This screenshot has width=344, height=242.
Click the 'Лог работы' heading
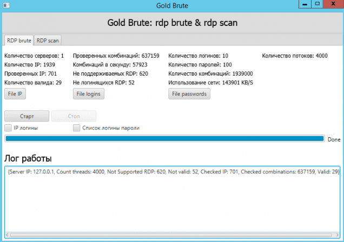28,158
